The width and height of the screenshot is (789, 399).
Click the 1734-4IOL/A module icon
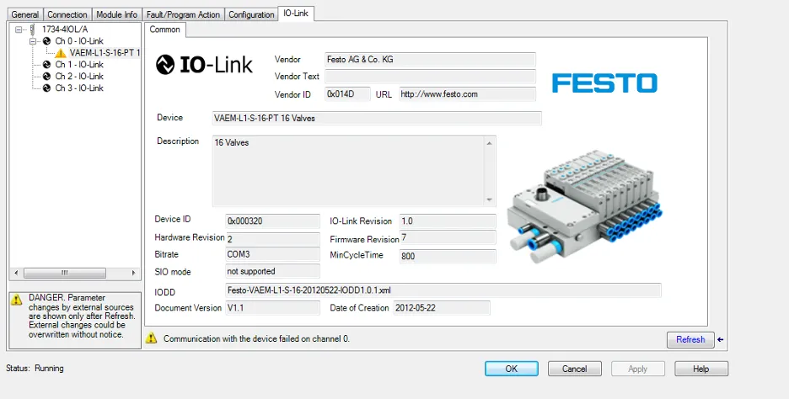coord(33,29)
